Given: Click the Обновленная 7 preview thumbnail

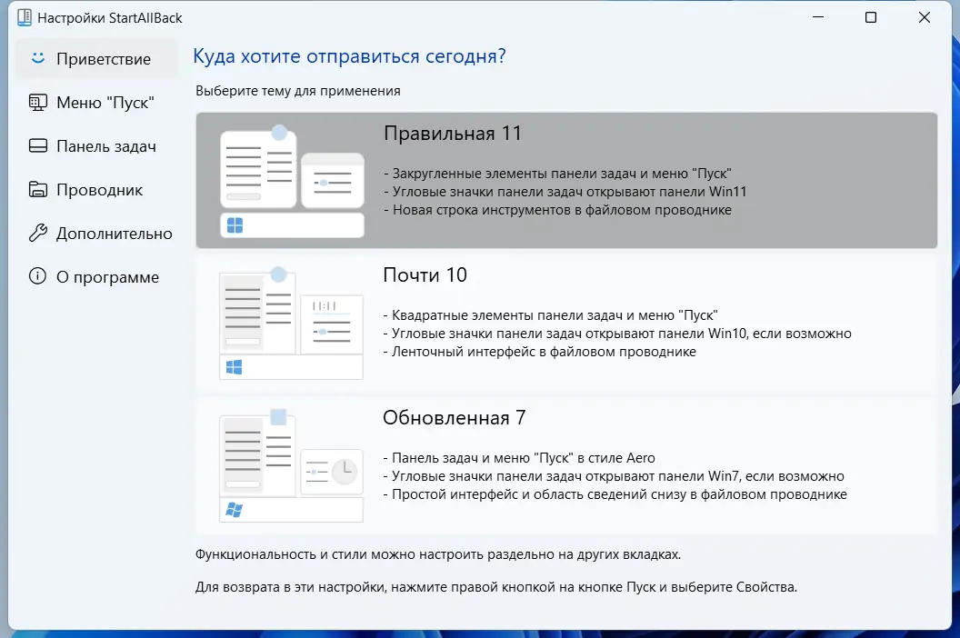Looking at the screenshot, I should click(292, 465).
